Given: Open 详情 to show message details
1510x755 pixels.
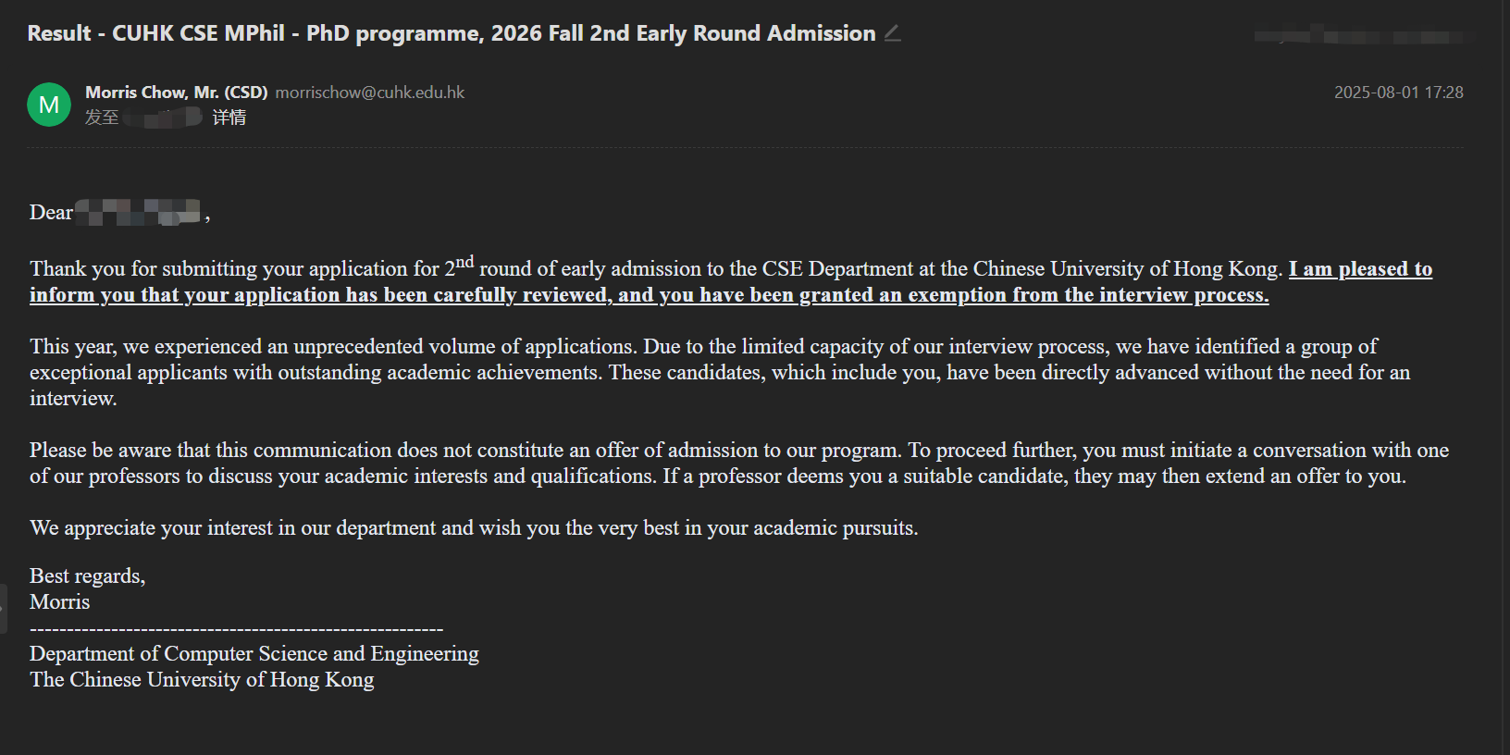Looking at the screenshot, I should 229,118.
